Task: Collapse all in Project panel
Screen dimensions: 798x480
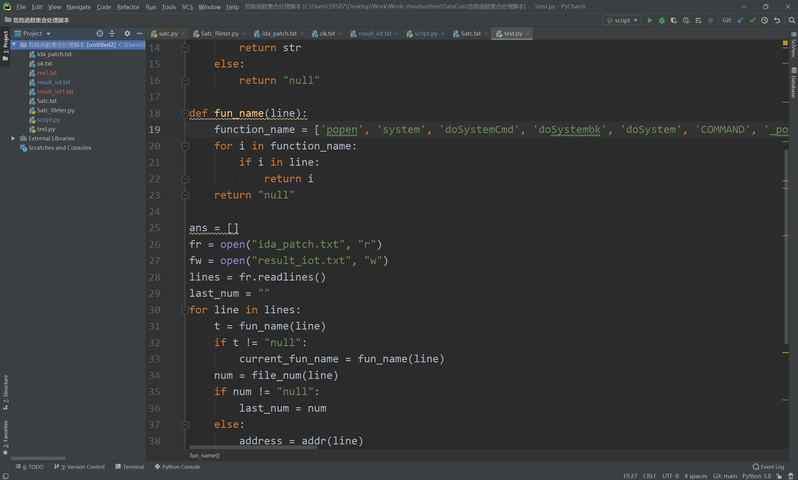Action: [x=112, y=33]
